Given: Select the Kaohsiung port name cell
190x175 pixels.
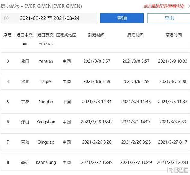Looking at the screenshot, I should click(46, 162).
